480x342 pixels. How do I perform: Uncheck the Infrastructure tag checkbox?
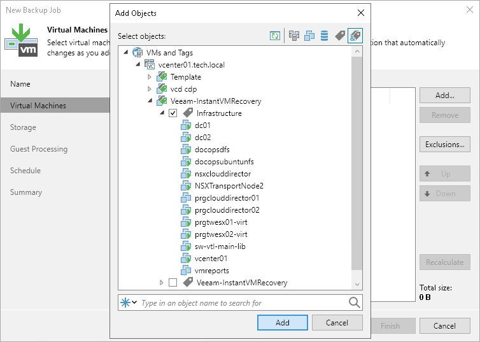[x=173, y=113]
